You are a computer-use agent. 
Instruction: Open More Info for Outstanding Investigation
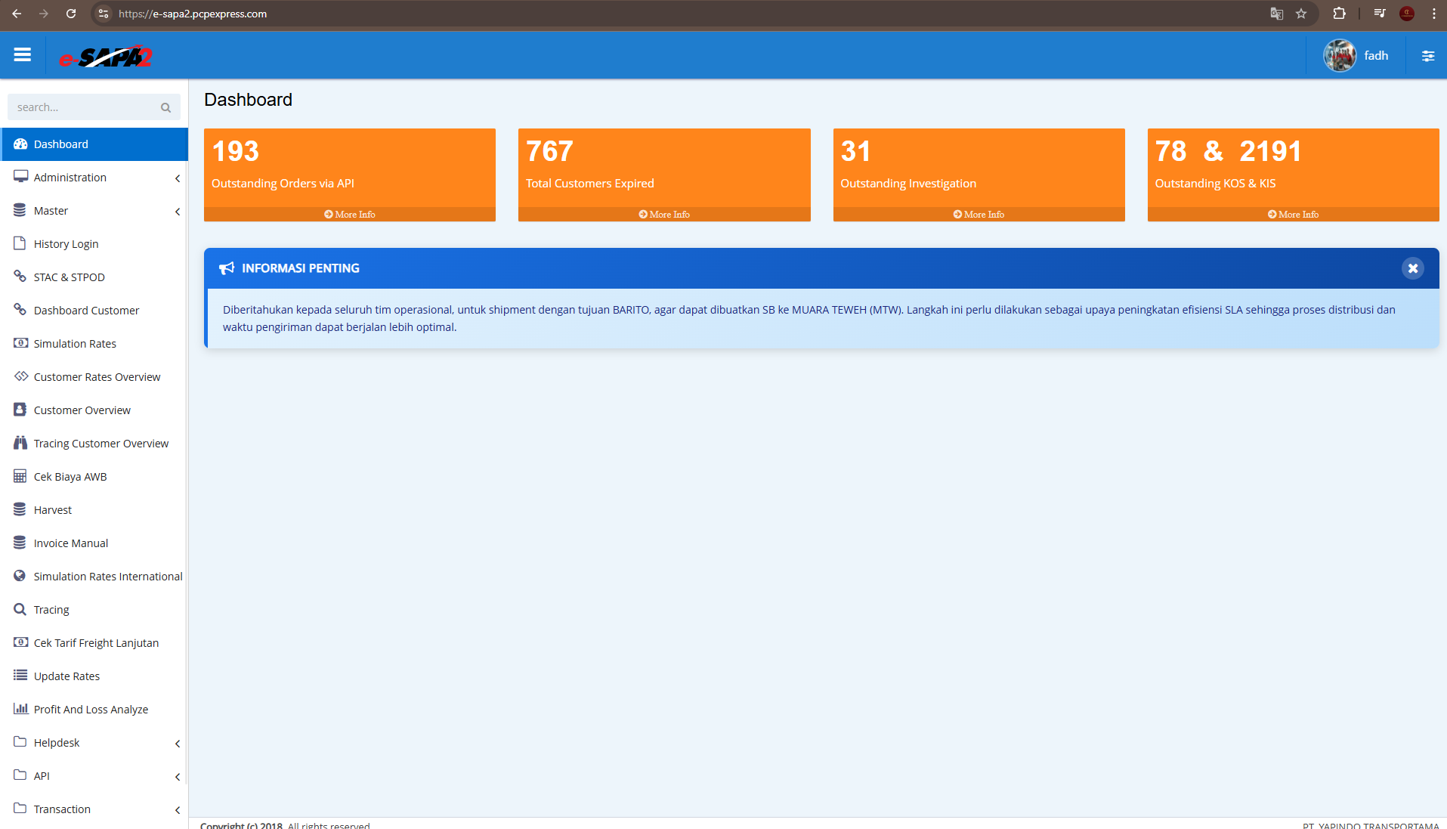(x=979, y=215)
